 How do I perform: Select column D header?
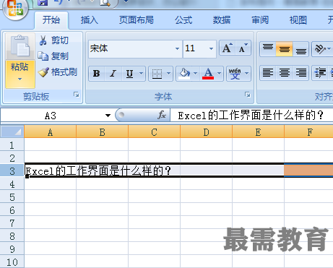tap(206, 131)
